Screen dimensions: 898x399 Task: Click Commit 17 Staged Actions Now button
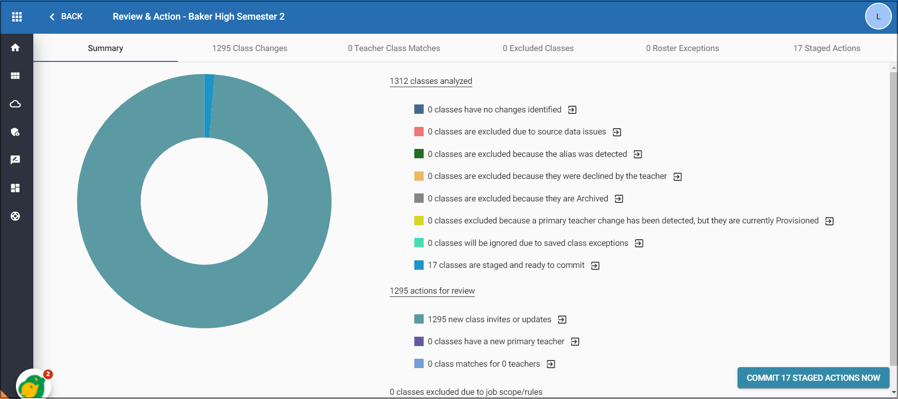813,378
